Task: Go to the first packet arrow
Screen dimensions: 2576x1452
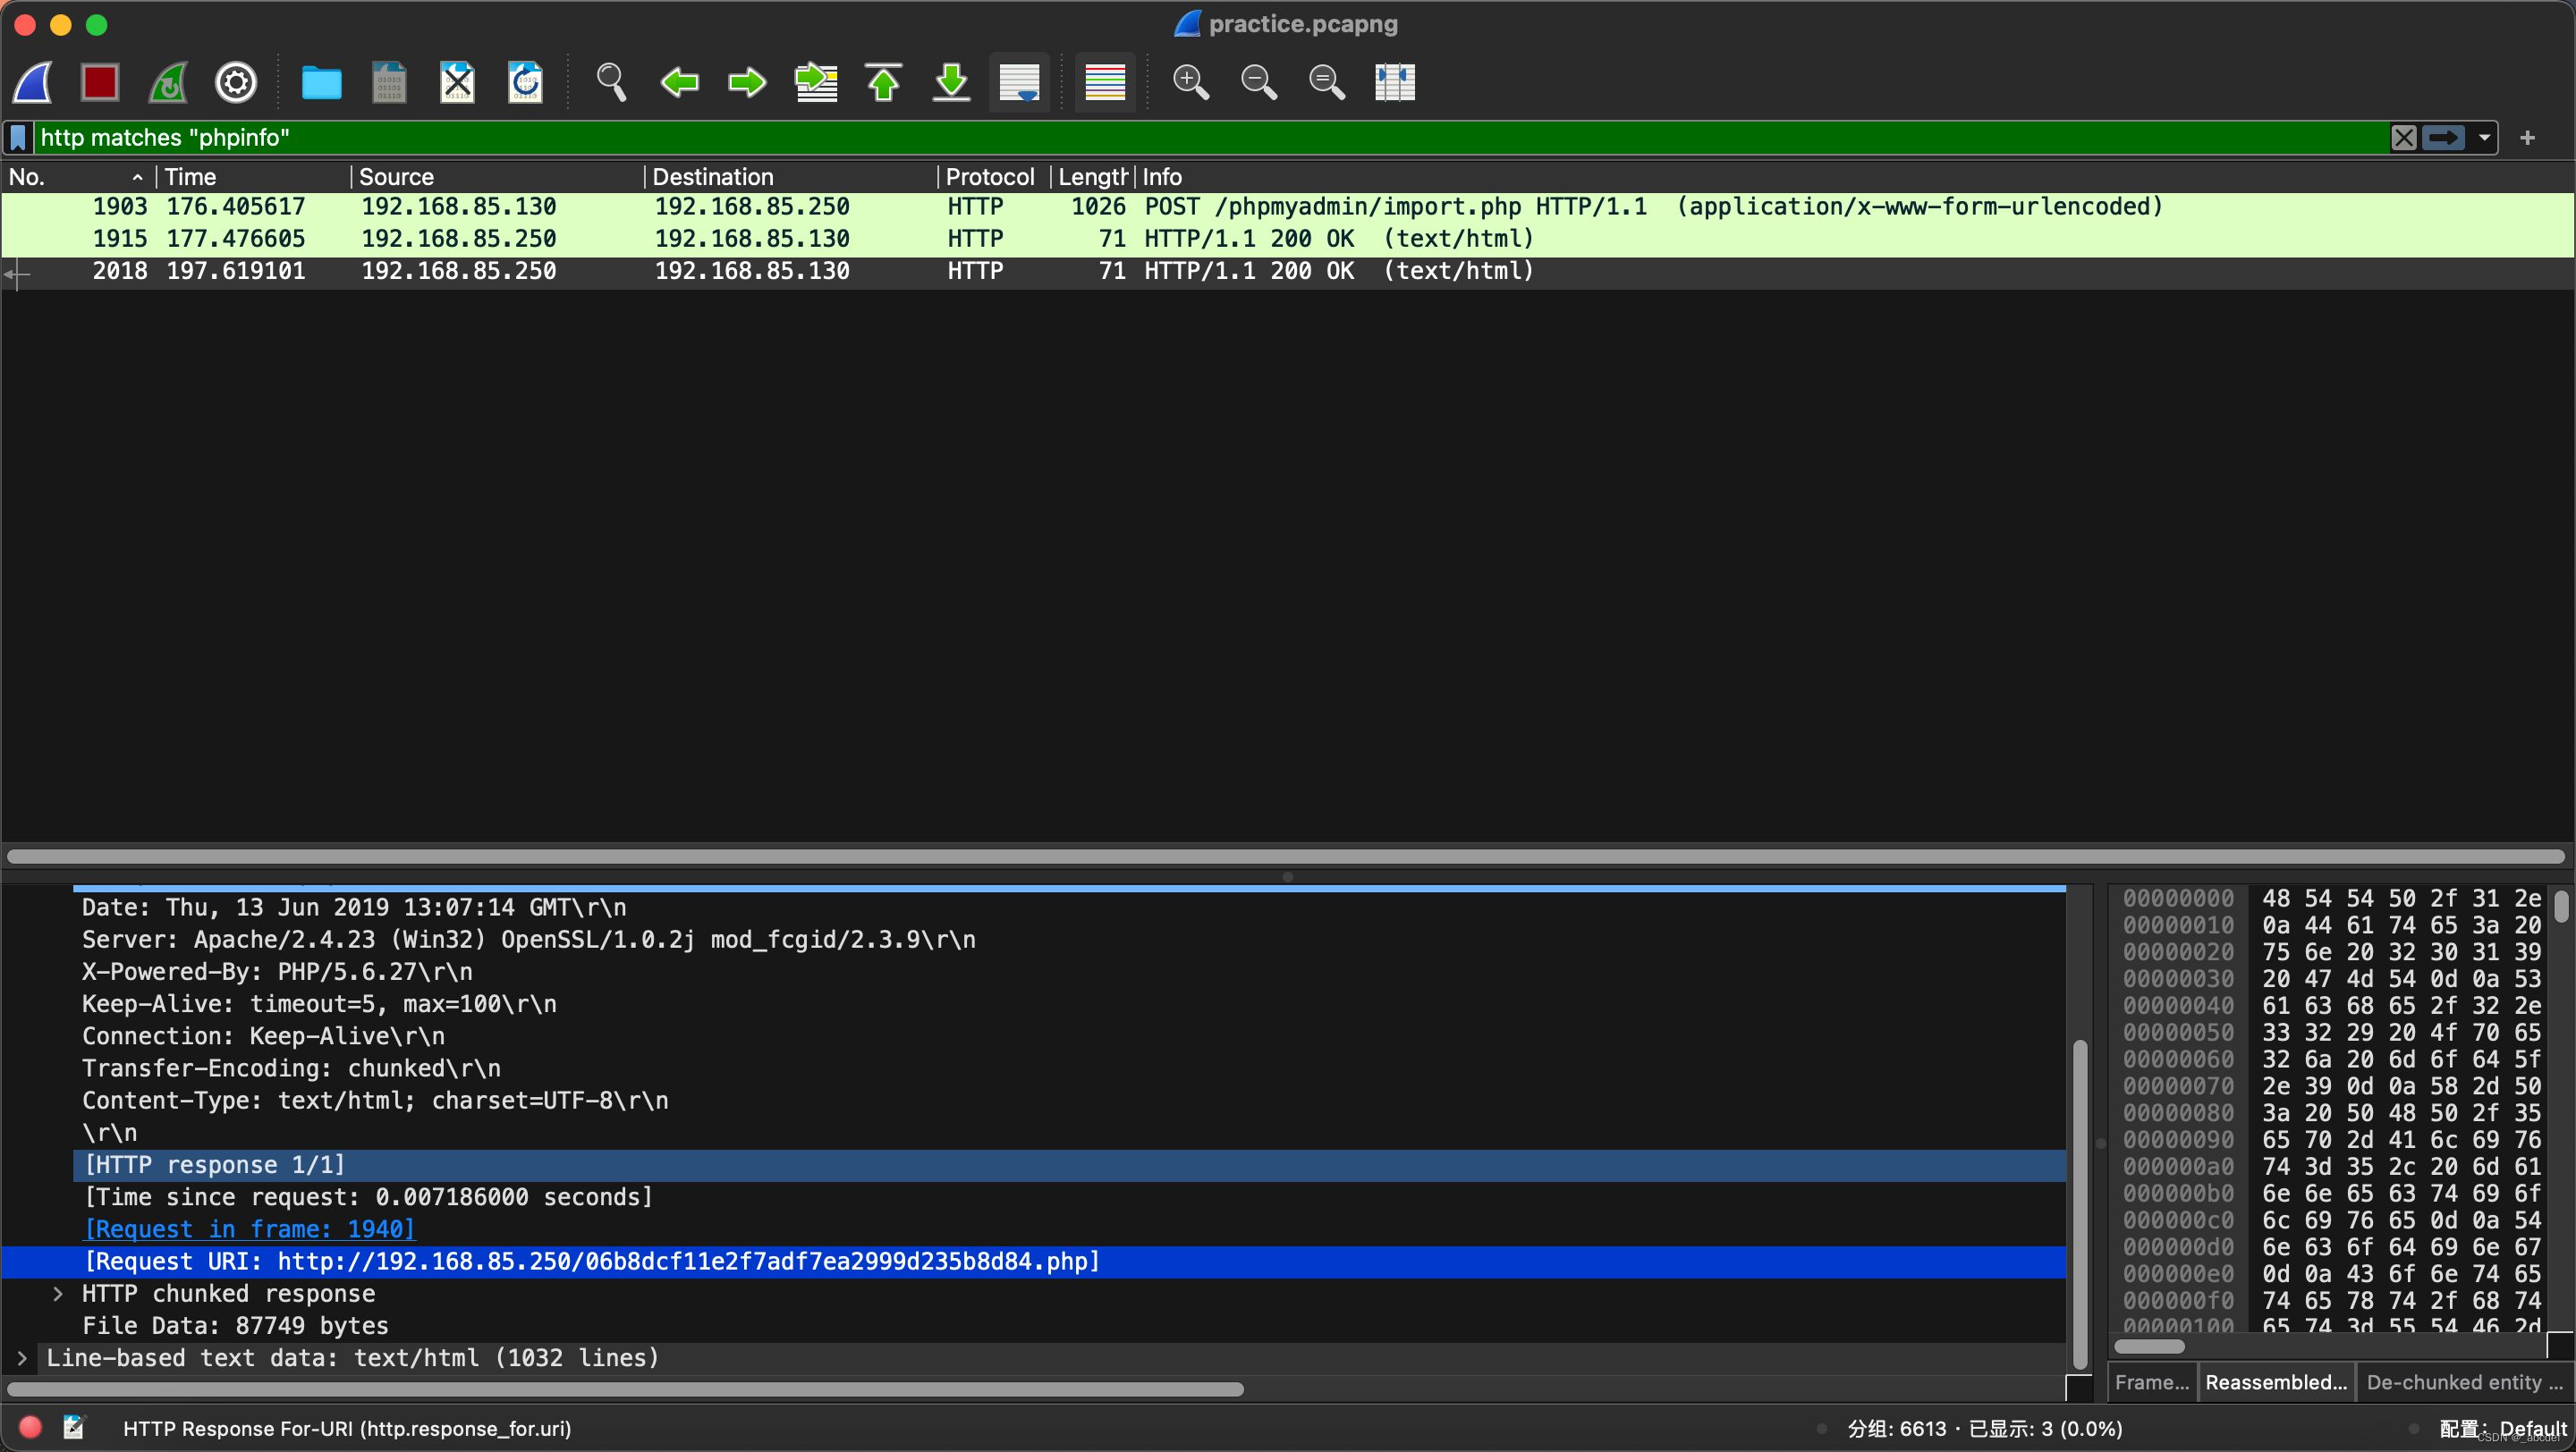Action: click(883, 82)
